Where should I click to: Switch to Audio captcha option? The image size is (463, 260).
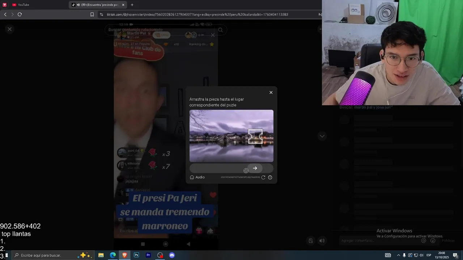coord(197,177)
